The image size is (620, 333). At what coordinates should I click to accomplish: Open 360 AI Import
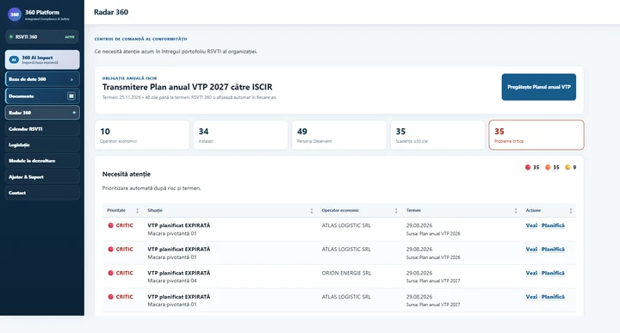[42, 59]
